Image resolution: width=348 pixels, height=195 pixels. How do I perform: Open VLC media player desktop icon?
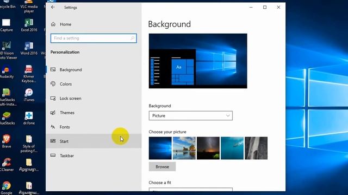point(29,6)
